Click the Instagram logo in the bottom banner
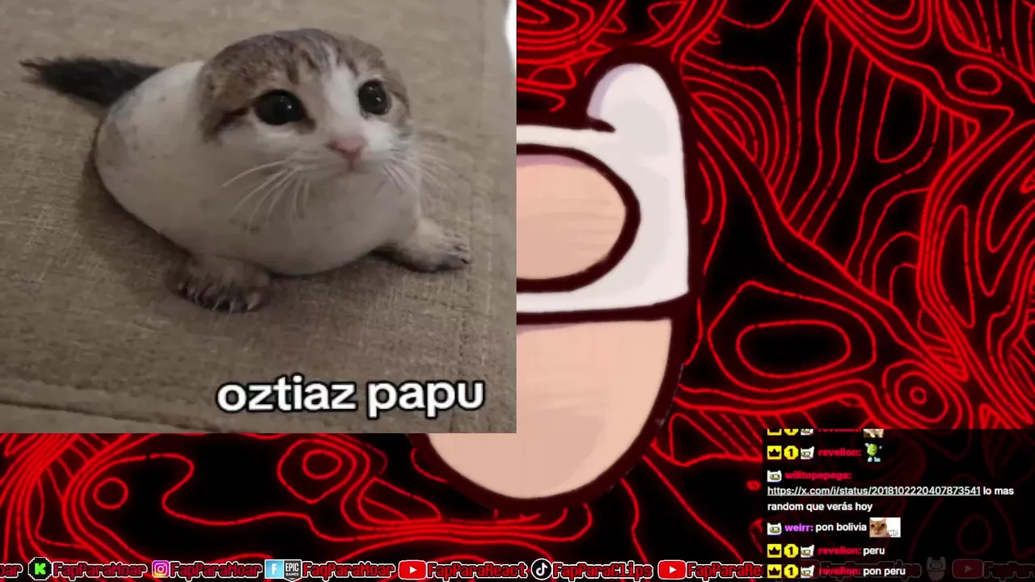This screenshot has height=582, width=1035. pos(160,571)
